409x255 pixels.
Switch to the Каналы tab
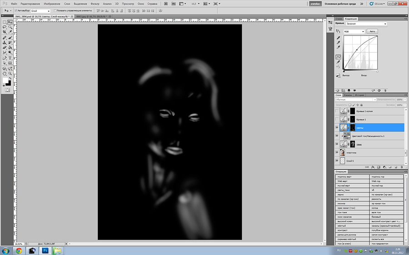click(x=348, y=95)
